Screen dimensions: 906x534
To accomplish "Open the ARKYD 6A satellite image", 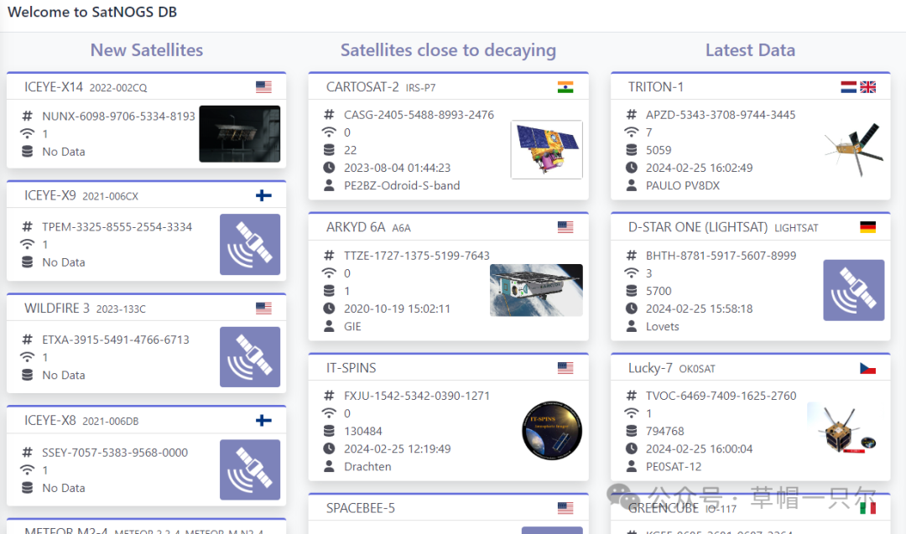I will click(536, 290).
